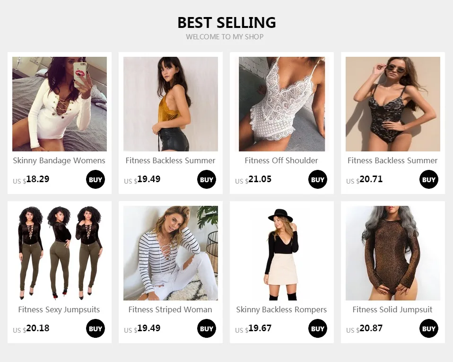Screen dimensions: 453x362
Task: Open the white lace bodysuit product image
Action: [x=282, y=104]
